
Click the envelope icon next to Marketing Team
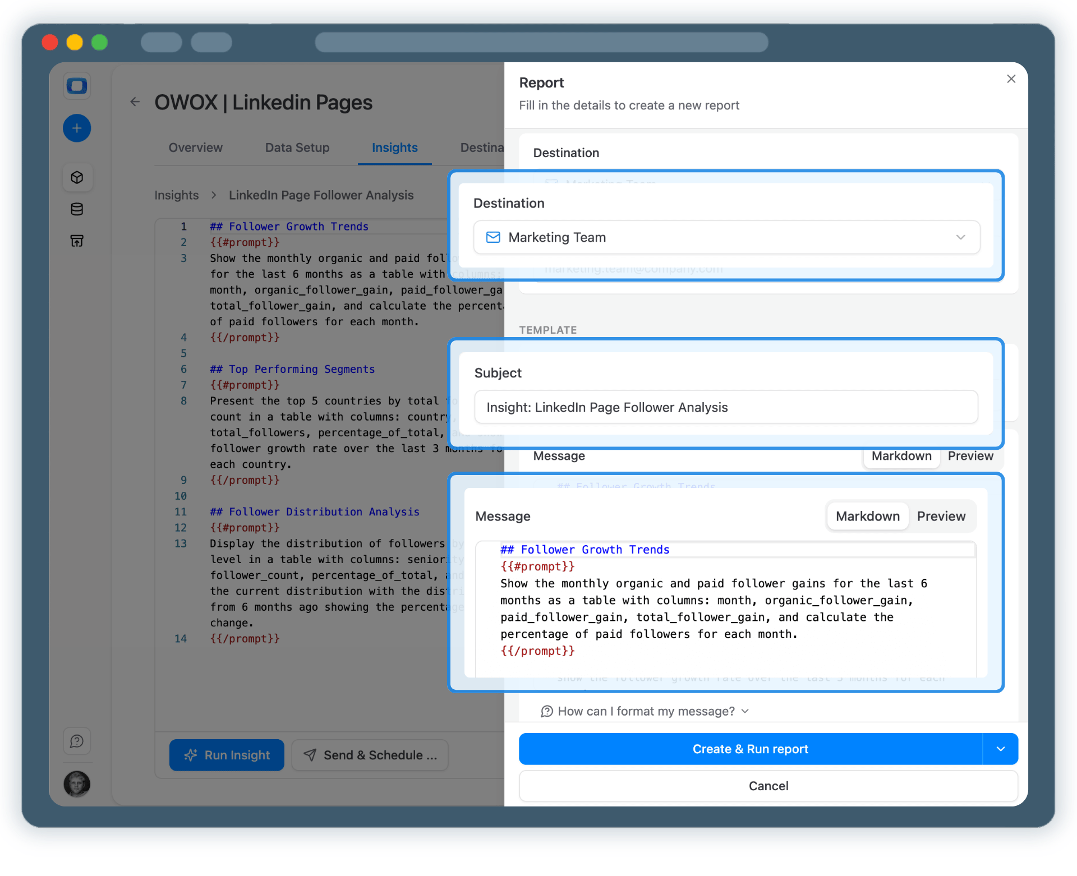coord(493,237)
